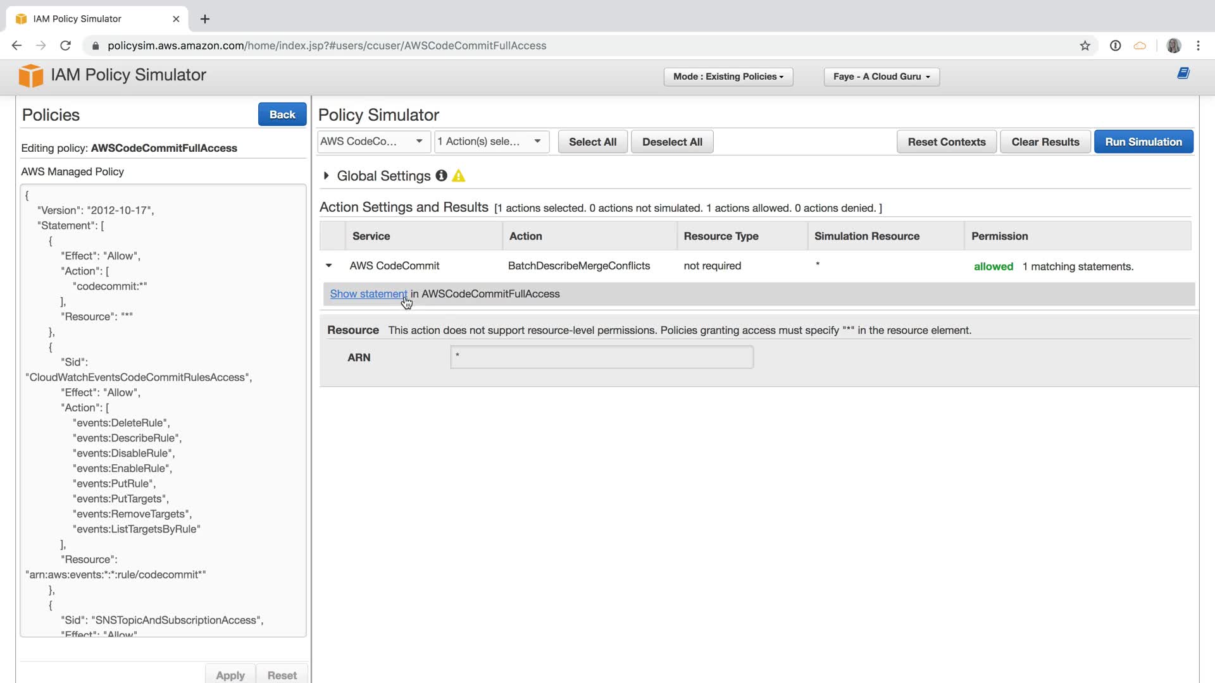1215x683 pixels.
Task: Click the Global Settings info icon
Action: pyautogui.click(x=441, y=176)
